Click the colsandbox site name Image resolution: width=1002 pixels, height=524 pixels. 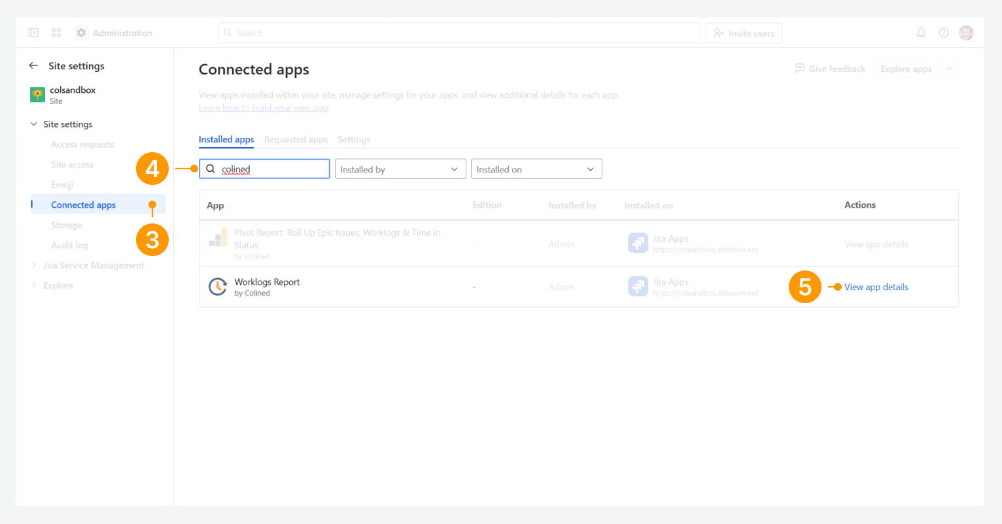(73, 90)
